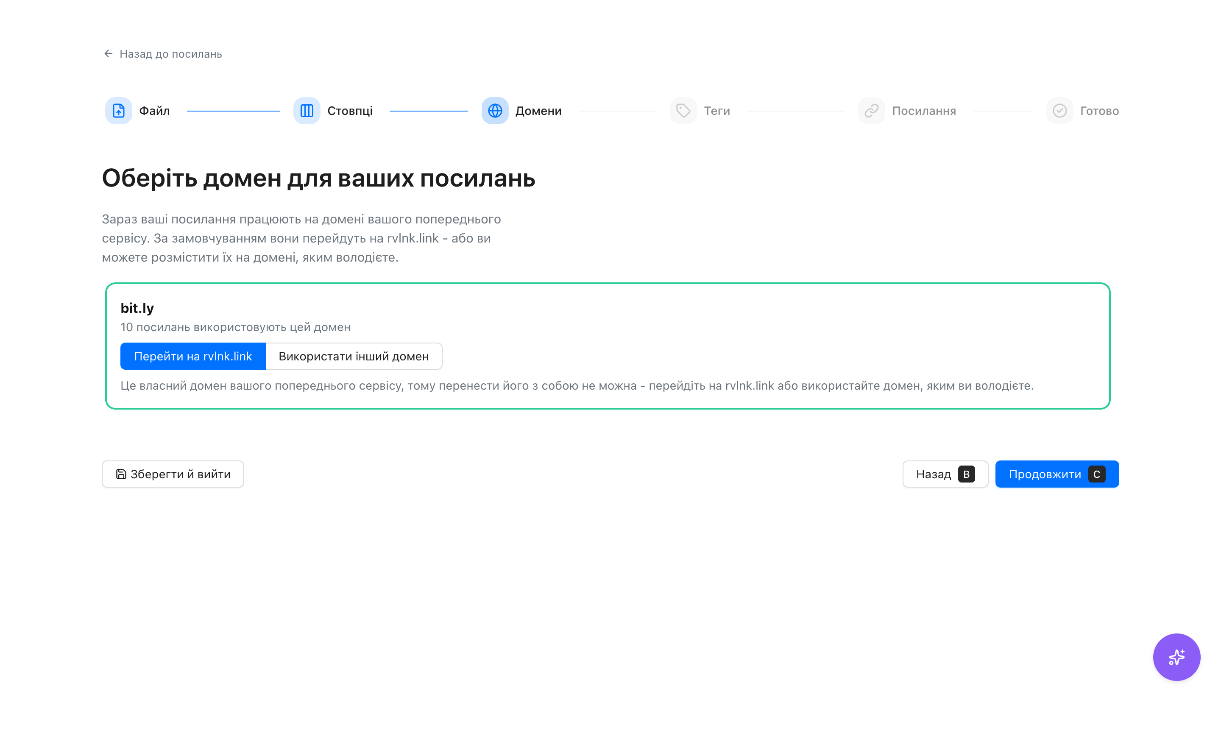Click the floppy disk icon in Зберегти й вийти
The height and width of the screenshot is (742, 1221).
(121, 474)
